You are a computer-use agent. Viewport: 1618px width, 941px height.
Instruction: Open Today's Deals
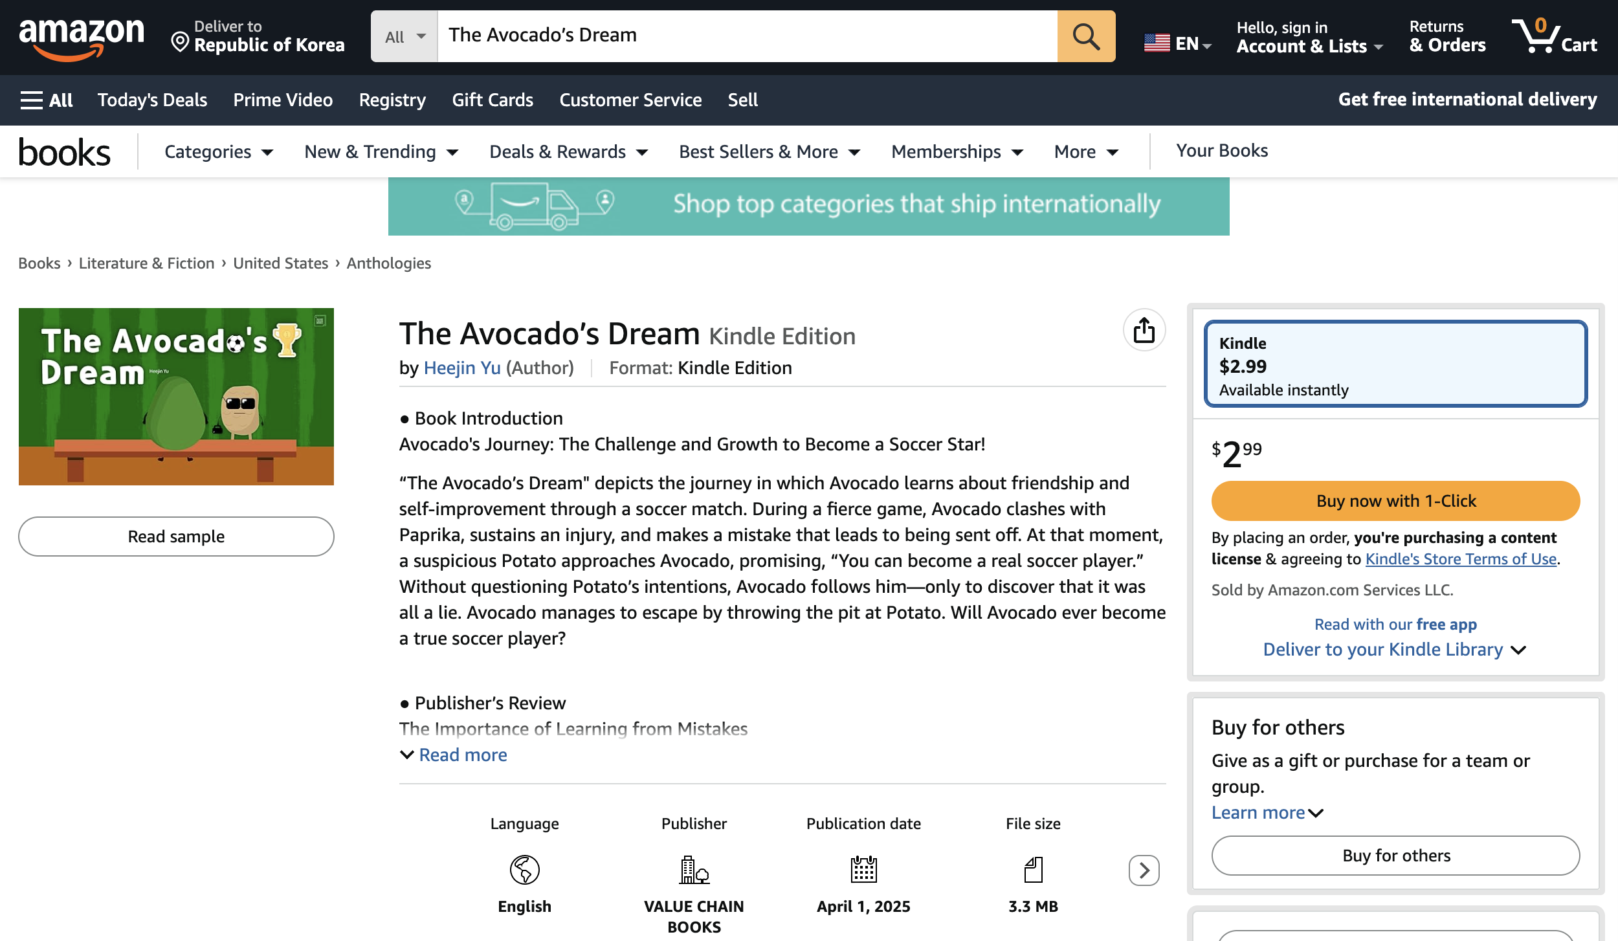152,100
